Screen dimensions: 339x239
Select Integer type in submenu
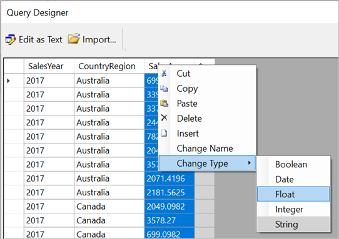point(293,209)
